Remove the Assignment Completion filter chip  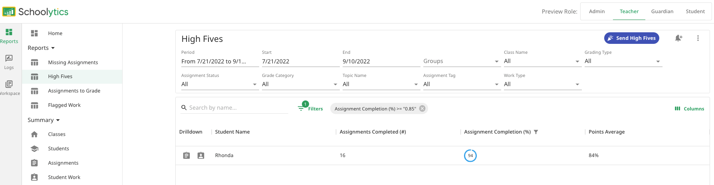(422, 108)
